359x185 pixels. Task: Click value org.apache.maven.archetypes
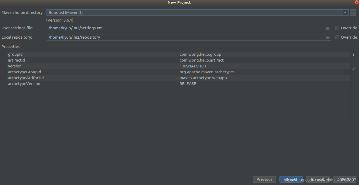207,72
